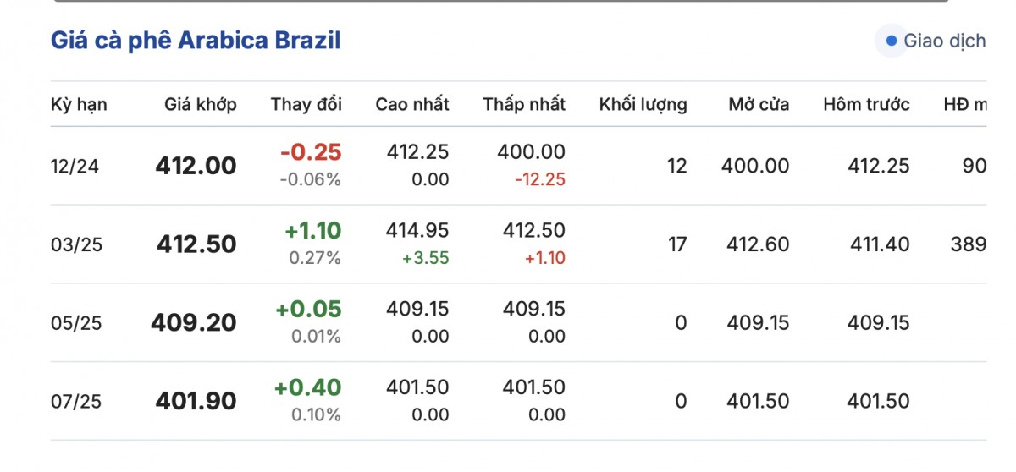Screen dimensions: 1016x472
Task: Click the Giá khớp column header
Action: [x=201, y=105]
